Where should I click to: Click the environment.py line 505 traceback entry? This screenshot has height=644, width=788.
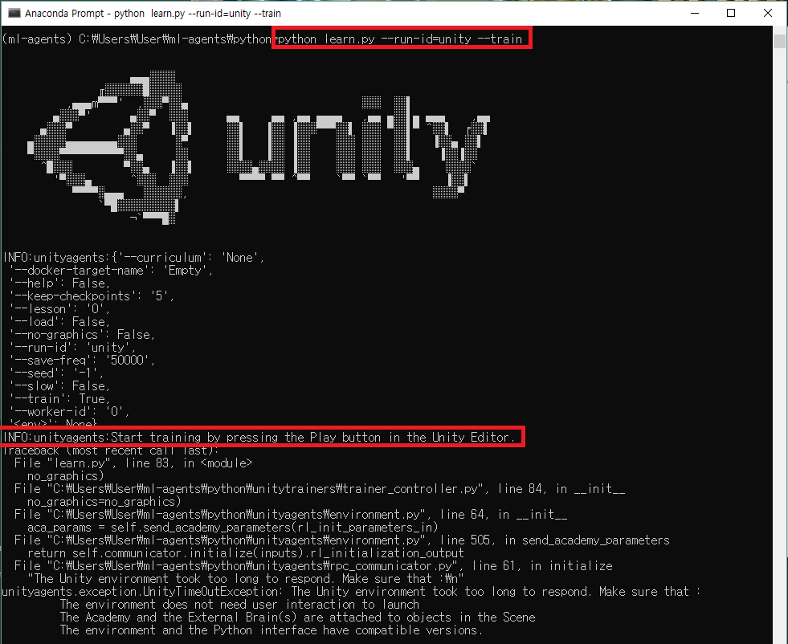[x=341, y=540]
